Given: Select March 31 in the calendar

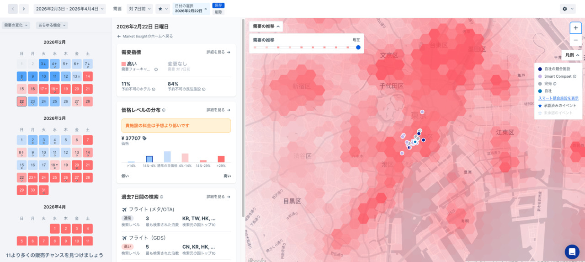Looking at the screenshot, I should click(43, 190).
